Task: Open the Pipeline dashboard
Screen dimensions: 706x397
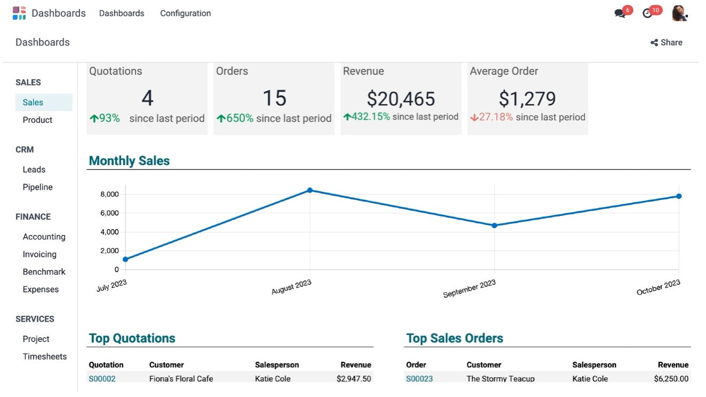Action: pos(38,188)
